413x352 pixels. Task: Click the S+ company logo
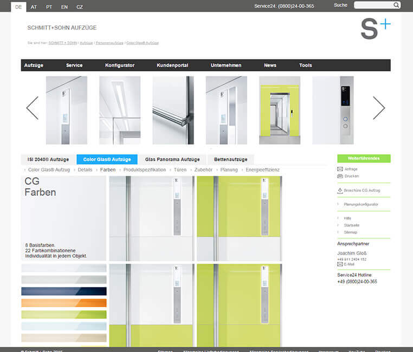coord(376,29)
